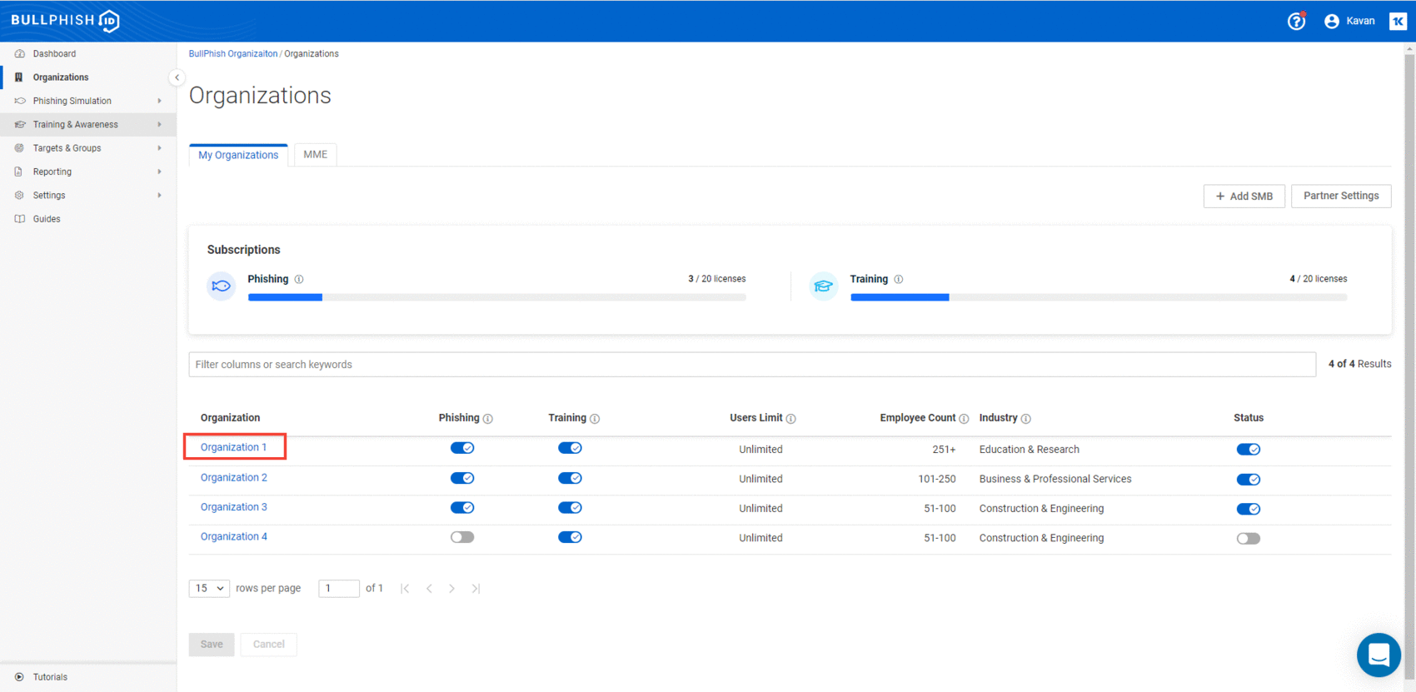1416x692 pixels.
Task: Click info icon beside Phishing column header
Action: [x=488, y=419]
